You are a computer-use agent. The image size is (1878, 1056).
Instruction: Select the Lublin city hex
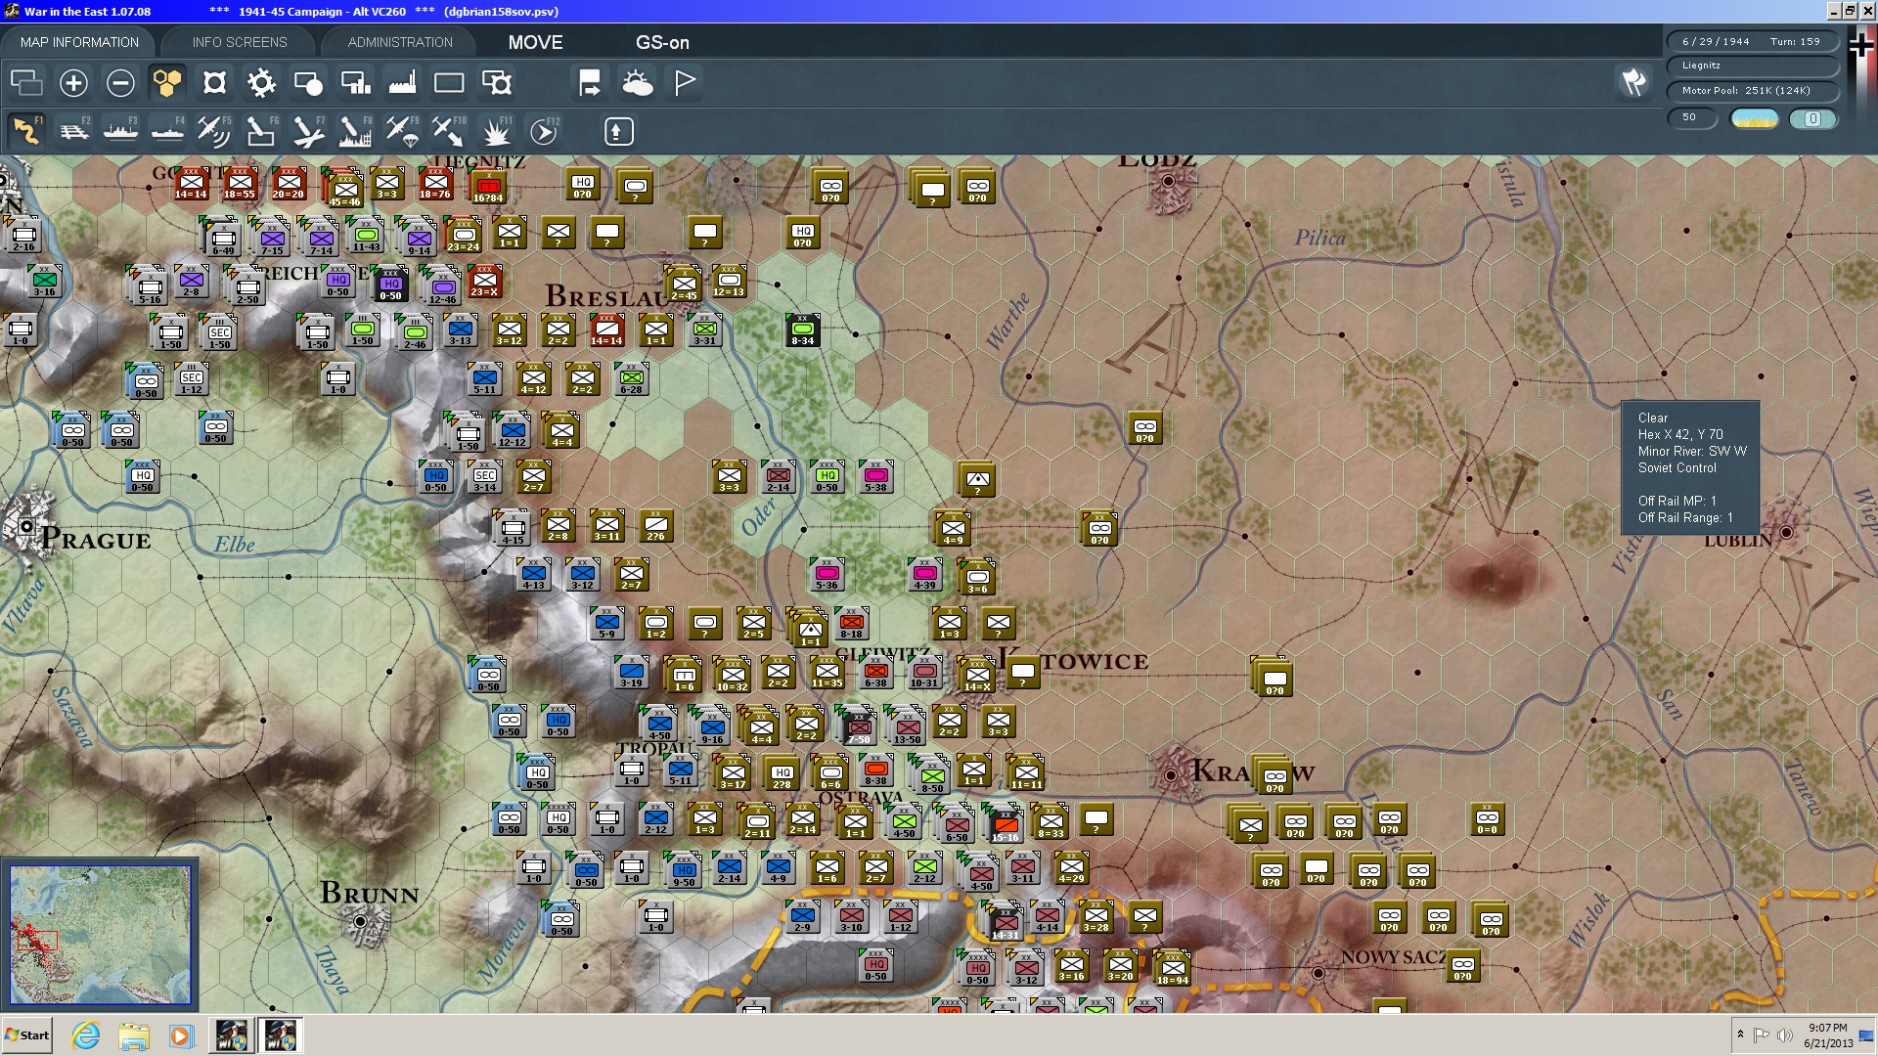[x=1786, y=532]
